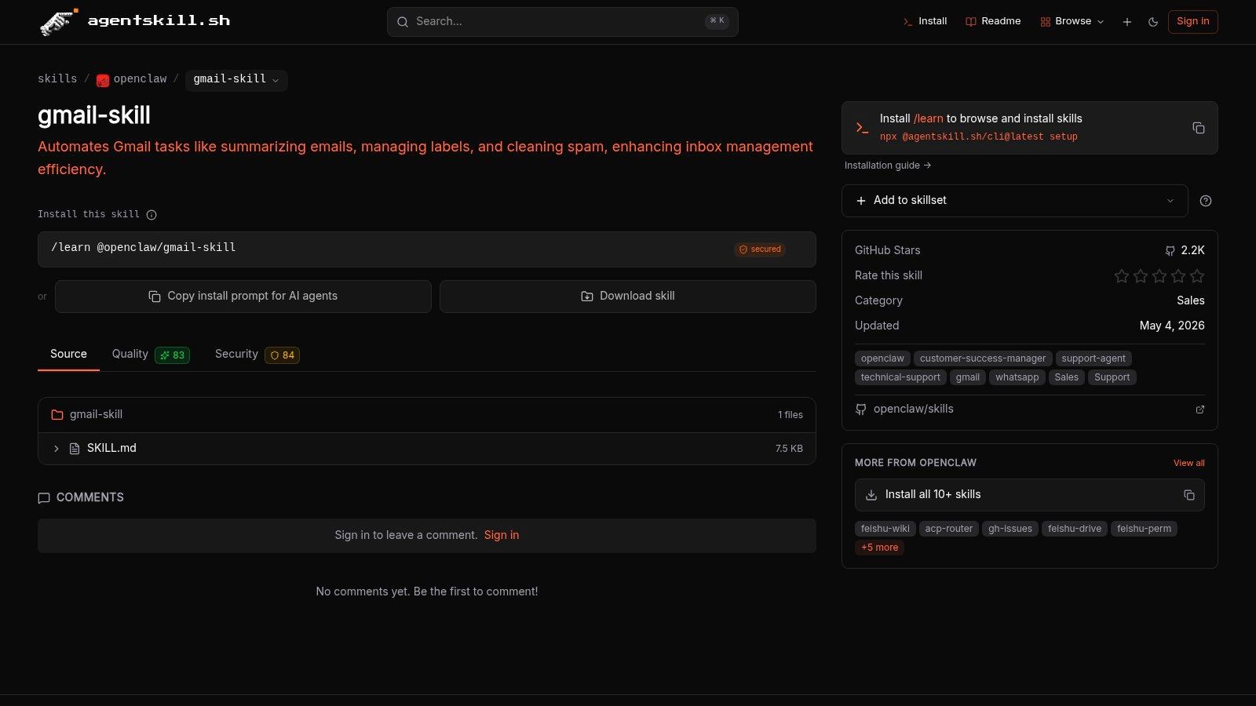Copy the npx setup command

(x=1199, y=128)
